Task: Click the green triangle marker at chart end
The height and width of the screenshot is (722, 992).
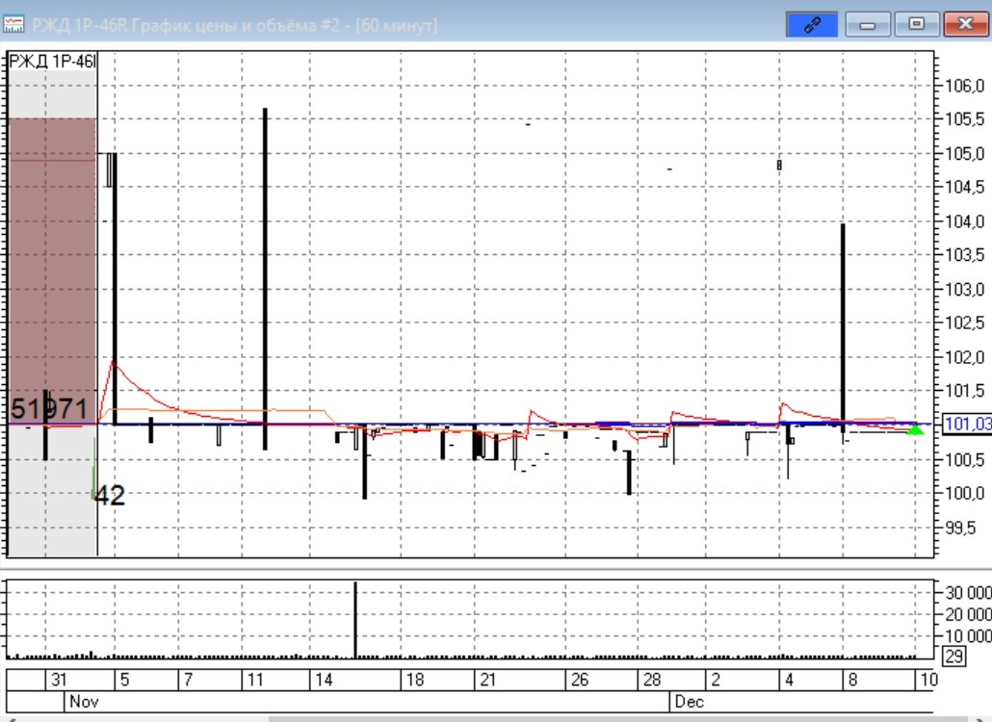Action: [915, 430]
